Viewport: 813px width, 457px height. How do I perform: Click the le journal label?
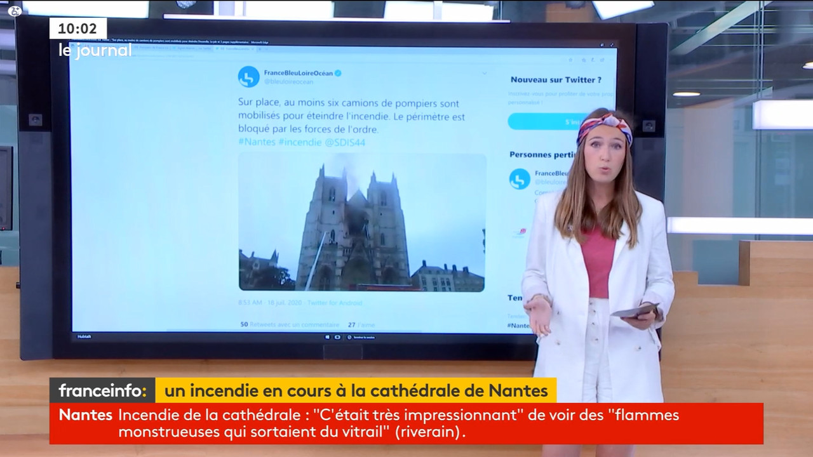[x=95, y=50]
